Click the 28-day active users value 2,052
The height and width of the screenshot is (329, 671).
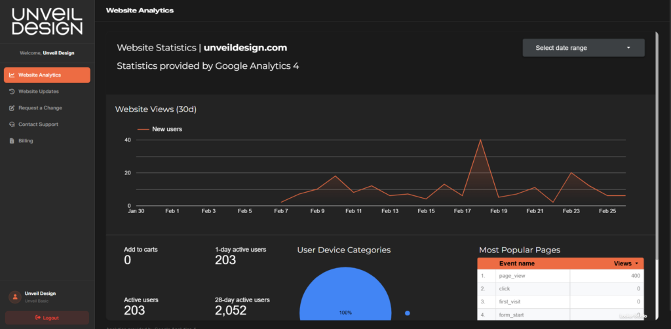click(x=231, y=311)
